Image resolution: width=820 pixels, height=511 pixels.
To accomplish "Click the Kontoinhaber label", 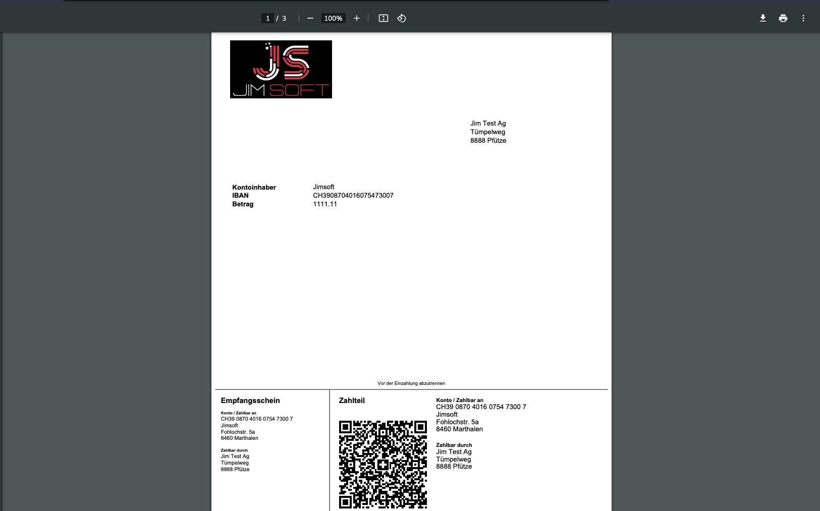I will pos(254,187).
